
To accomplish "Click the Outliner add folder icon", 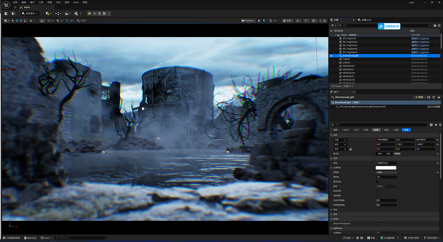I will coord(435,25).
